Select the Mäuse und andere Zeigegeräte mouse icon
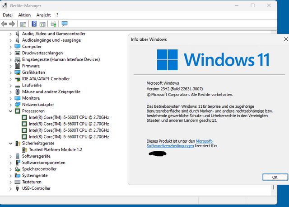The height and width of the screenshot is (207, 289). pos(18,91)
